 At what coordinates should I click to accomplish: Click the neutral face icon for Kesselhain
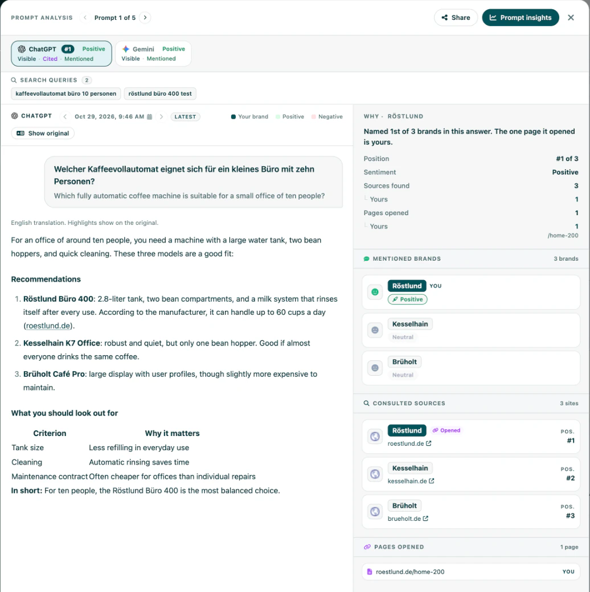(375, 330)
